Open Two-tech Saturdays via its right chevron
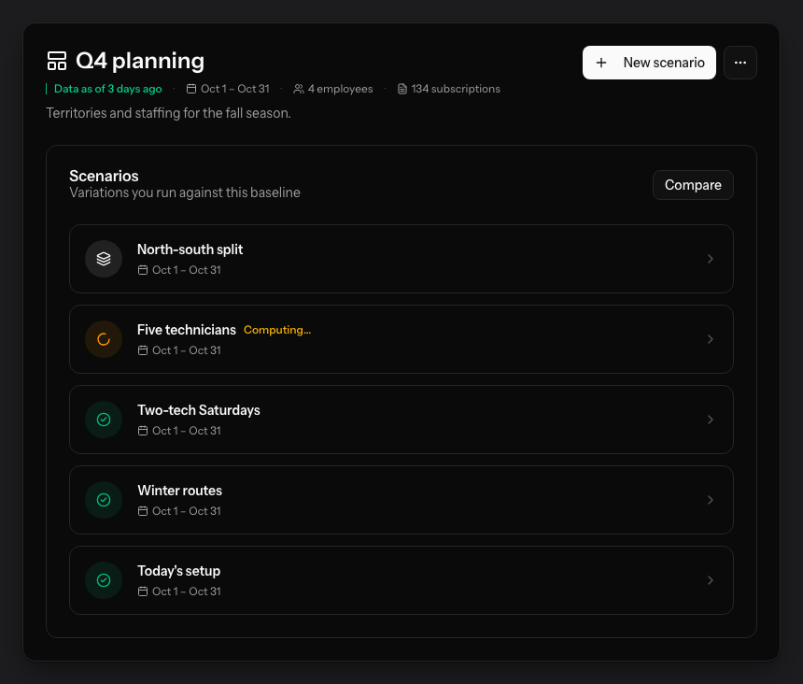 [x=711, y=420]
